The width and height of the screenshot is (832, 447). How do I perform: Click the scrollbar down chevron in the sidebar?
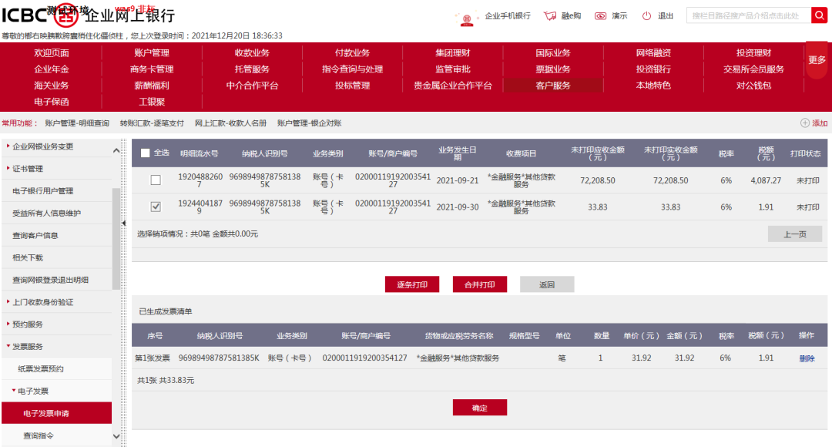pos(116,436)
